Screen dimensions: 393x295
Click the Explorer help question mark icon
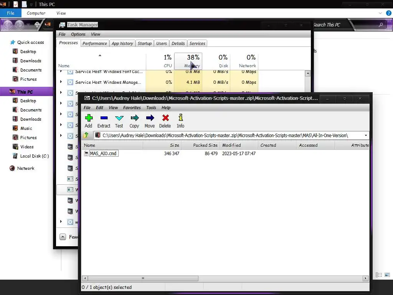tap(389, 13)
